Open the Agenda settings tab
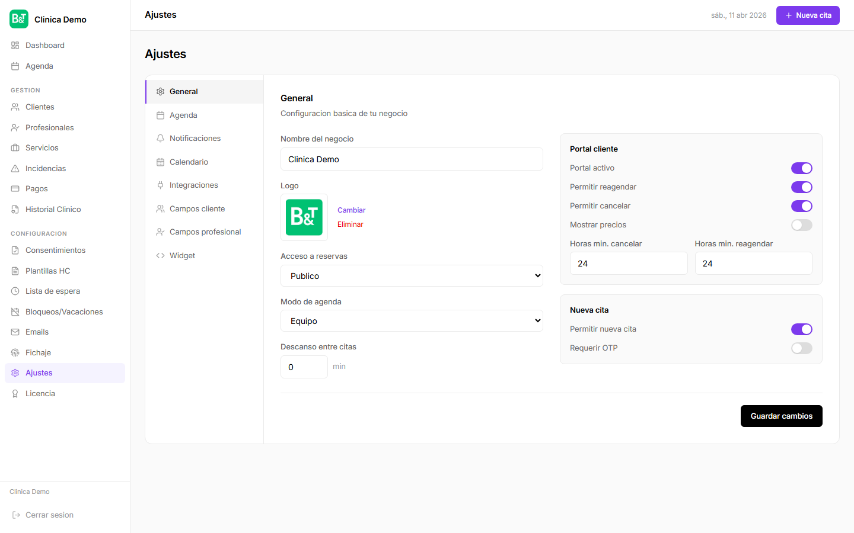Image resolution: width=854 pixels, height=533 pixels. coord(205,115)
